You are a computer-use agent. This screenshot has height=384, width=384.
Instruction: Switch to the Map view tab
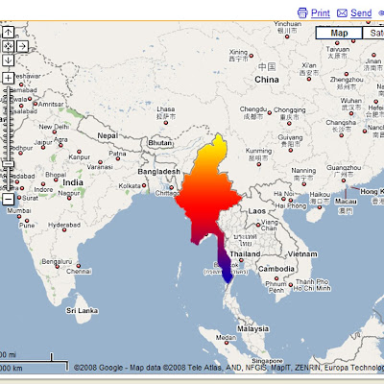click(x=339, y=33)
